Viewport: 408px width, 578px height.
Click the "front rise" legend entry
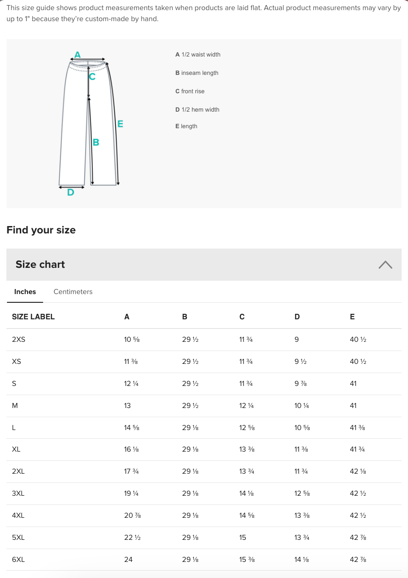point(190,91)
